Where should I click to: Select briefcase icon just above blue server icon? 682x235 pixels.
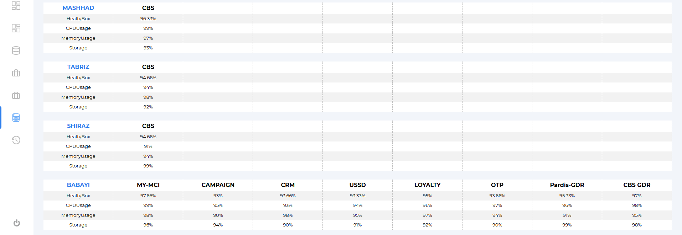16,95
